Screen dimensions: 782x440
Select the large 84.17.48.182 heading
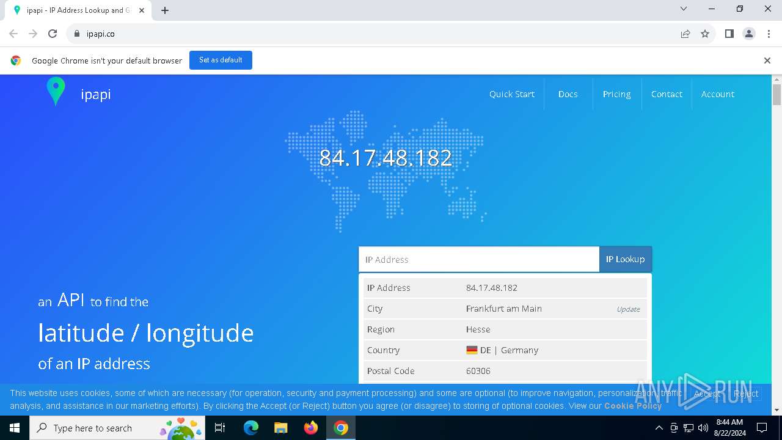click(x=386, y=158)
